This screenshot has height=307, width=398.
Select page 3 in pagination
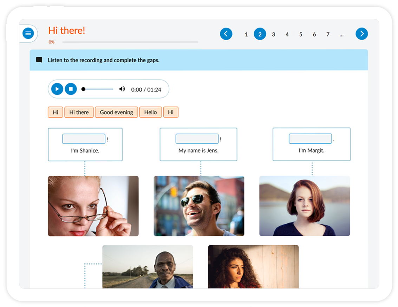coord(273,34)
